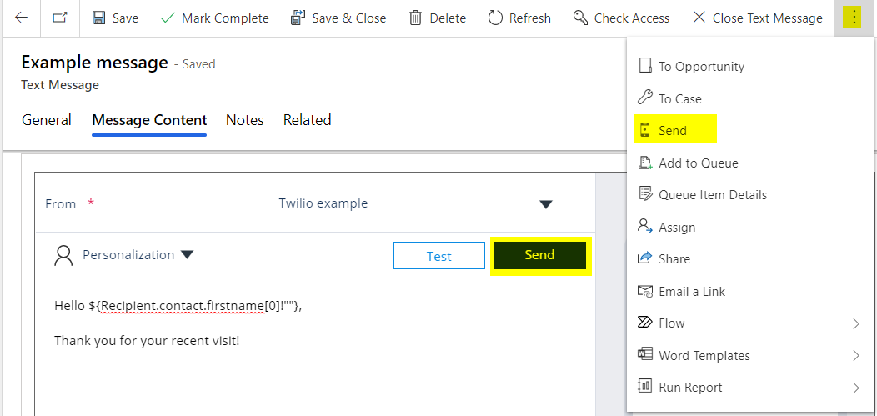This screenshot has width=877, height=416.
Task: Click the Recipient.contact.firstname token text
Action: click(x=183, y=306)
